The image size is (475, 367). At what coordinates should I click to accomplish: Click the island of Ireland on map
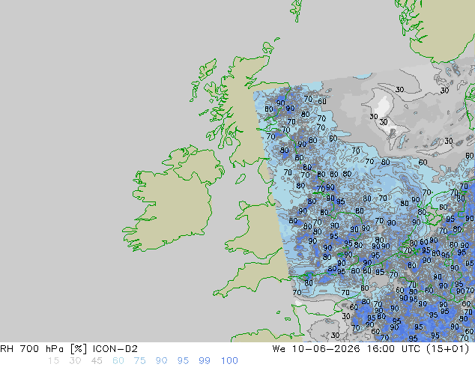[x=172, y=200]
